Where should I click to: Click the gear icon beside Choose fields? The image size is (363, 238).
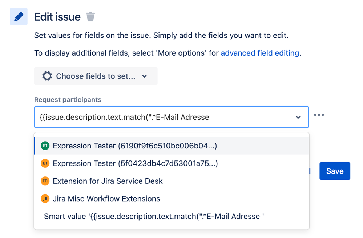(47, 76)
